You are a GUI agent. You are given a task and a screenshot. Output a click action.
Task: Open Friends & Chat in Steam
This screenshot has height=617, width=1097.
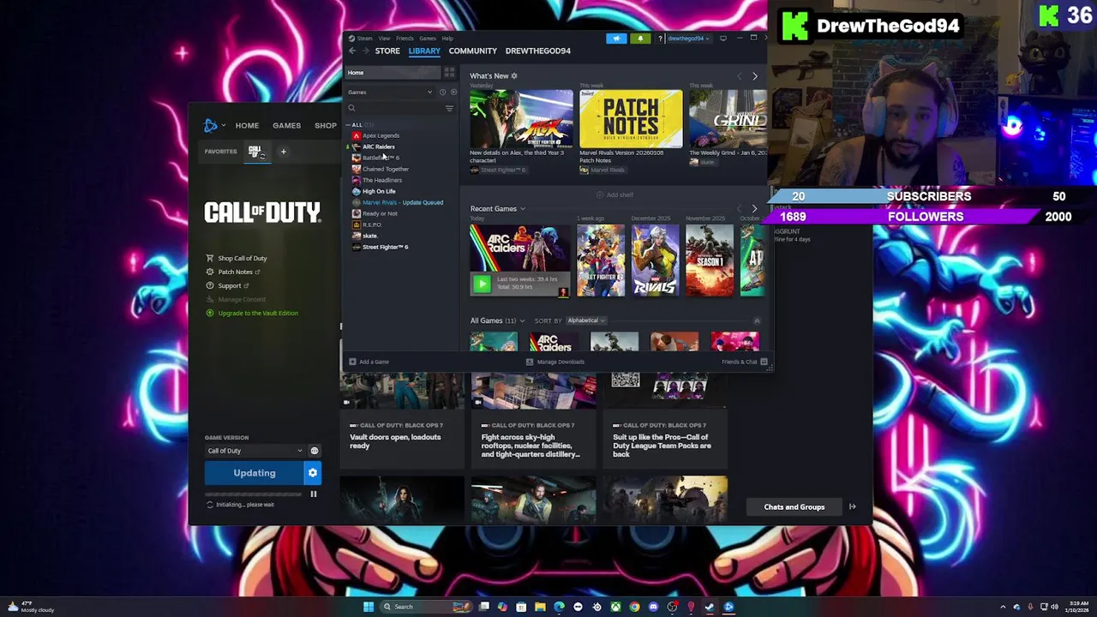[744, 362]
